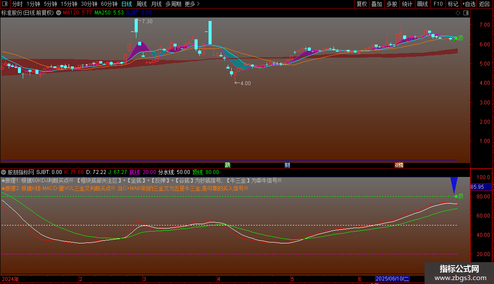
Task: Click the 返回 back button
Action: (484, 4)
